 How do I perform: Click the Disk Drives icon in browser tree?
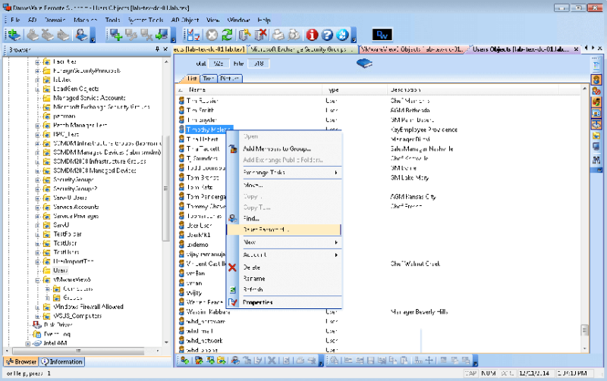click(x=37, y=325)
